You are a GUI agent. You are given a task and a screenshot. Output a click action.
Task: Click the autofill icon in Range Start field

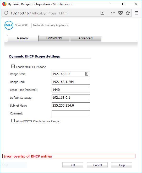coord(87,74)
